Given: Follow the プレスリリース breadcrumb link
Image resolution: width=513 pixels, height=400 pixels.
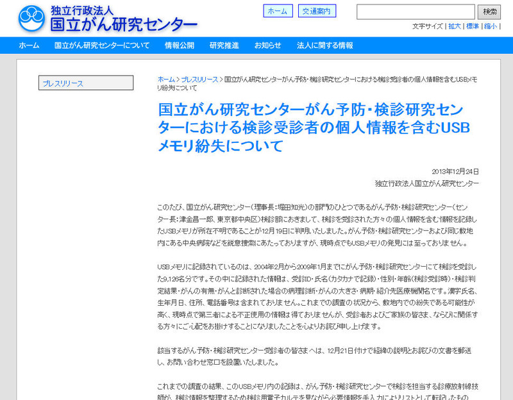Looking at the screenshot, I should (199, 79).
